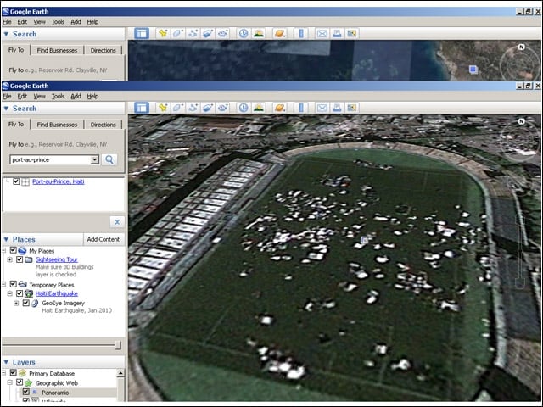Add path tool in back window toolbar

(x=193, y=34)
